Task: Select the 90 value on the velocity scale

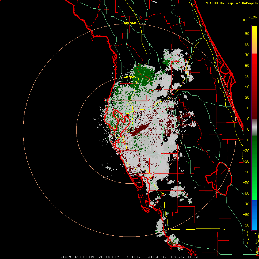Action: [247, 34]
